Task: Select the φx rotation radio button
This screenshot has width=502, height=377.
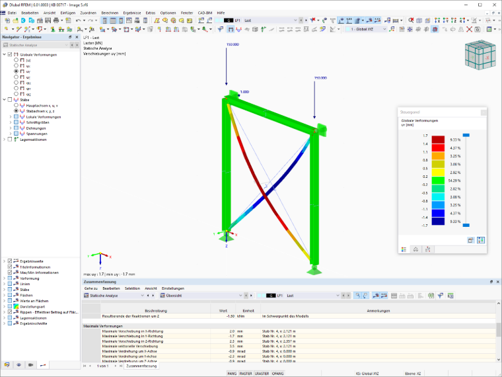Action: (x=16, y=83)
